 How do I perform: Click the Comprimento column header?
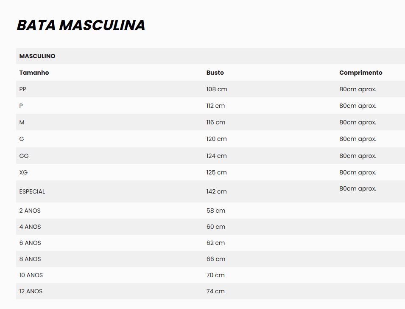point(360,73)
